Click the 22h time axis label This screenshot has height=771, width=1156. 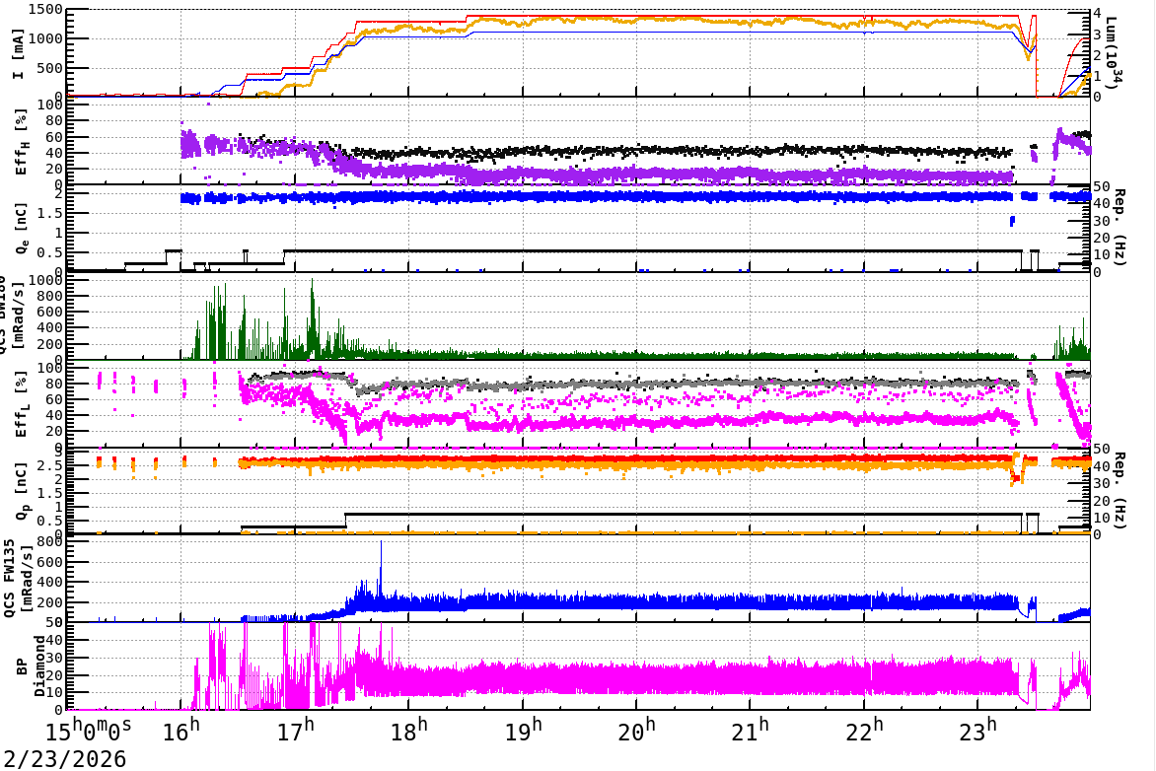[864, 732]
